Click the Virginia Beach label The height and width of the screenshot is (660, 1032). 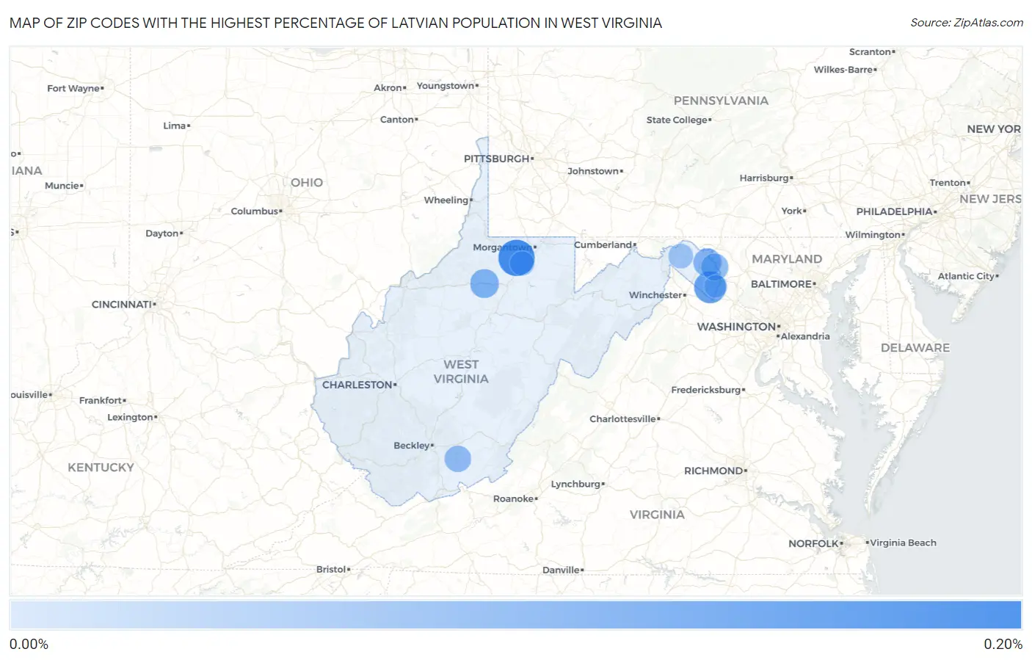click(903, 543)
